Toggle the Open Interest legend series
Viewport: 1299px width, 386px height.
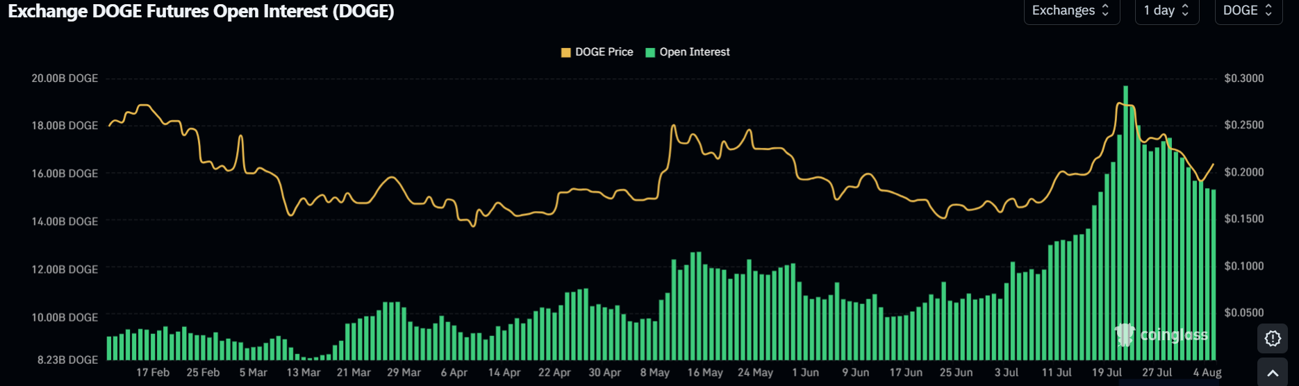pos(688,52)
